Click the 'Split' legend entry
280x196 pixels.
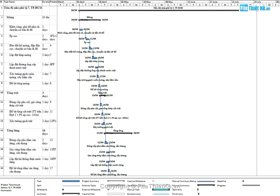pos(39,185)
